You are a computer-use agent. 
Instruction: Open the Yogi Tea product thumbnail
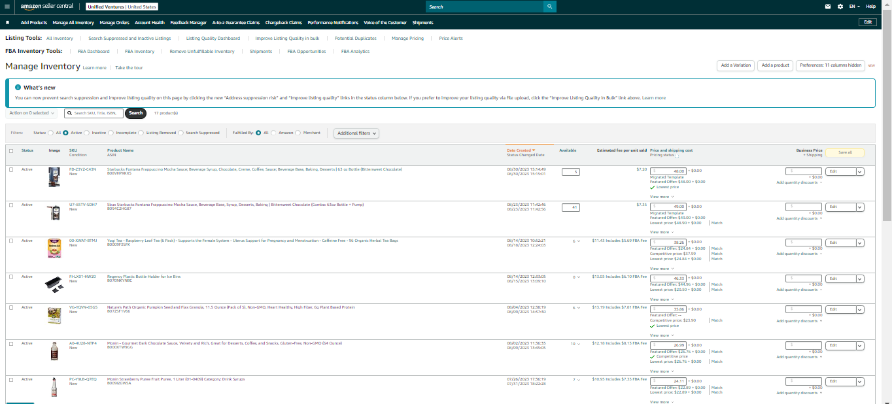(54, 248)
